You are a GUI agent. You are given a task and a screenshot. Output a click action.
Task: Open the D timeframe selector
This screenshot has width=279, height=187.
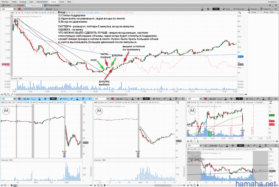(239, 99)
